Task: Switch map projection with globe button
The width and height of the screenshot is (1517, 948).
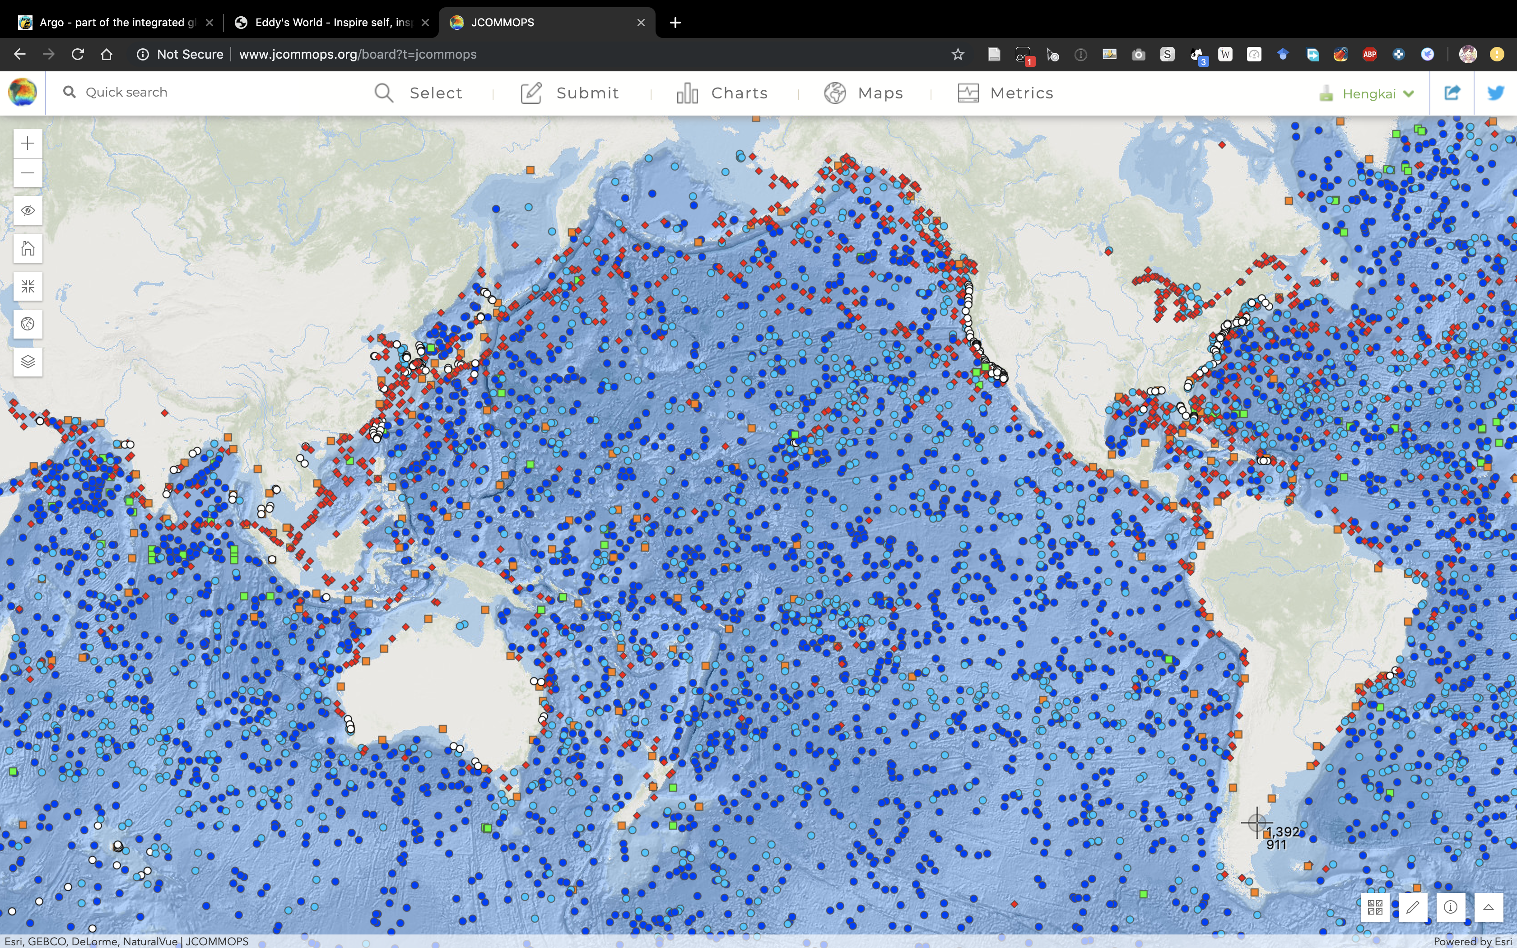Action: coord(28,324)
